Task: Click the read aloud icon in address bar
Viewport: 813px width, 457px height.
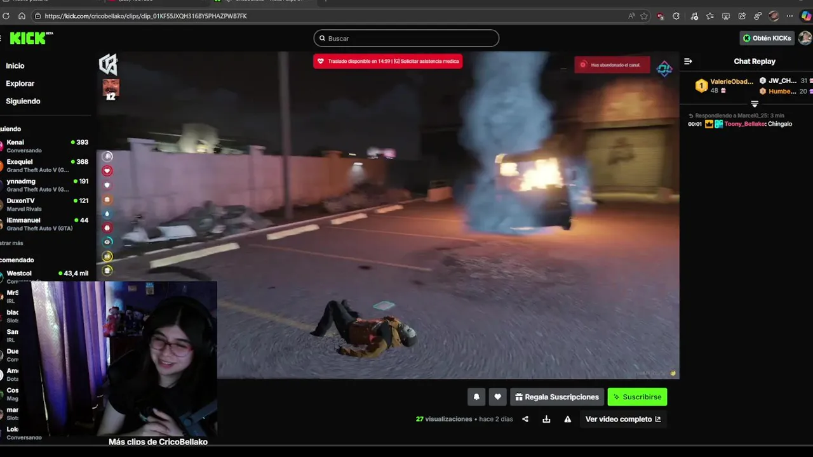Action: tap(631, 16)
